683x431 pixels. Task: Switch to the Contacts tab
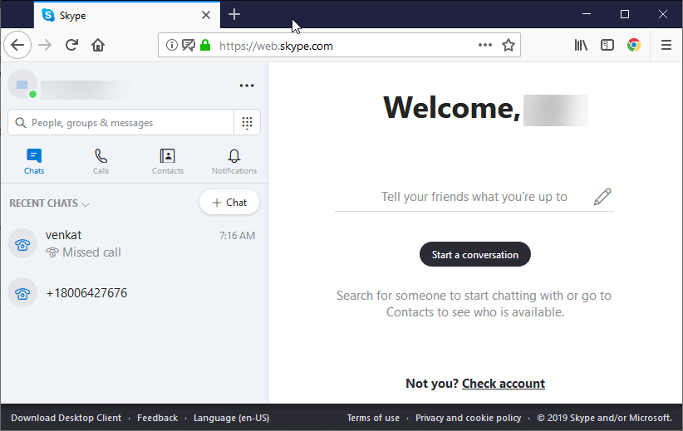click(167, 161)
